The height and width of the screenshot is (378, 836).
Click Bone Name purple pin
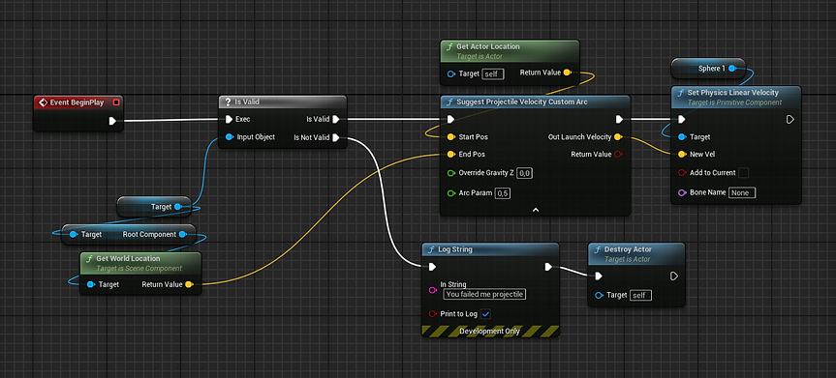682,192
